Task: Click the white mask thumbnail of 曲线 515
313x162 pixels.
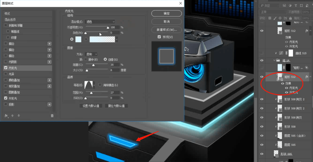Action: coord(291,53)
